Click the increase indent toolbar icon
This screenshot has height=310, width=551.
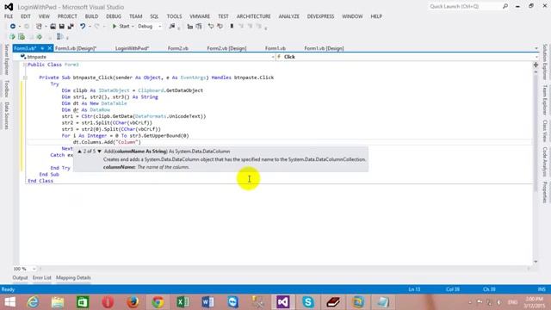point(199,27)
